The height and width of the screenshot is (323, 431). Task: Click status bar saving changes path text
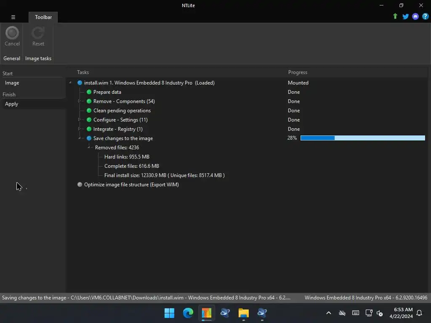[x=146, y=298]
